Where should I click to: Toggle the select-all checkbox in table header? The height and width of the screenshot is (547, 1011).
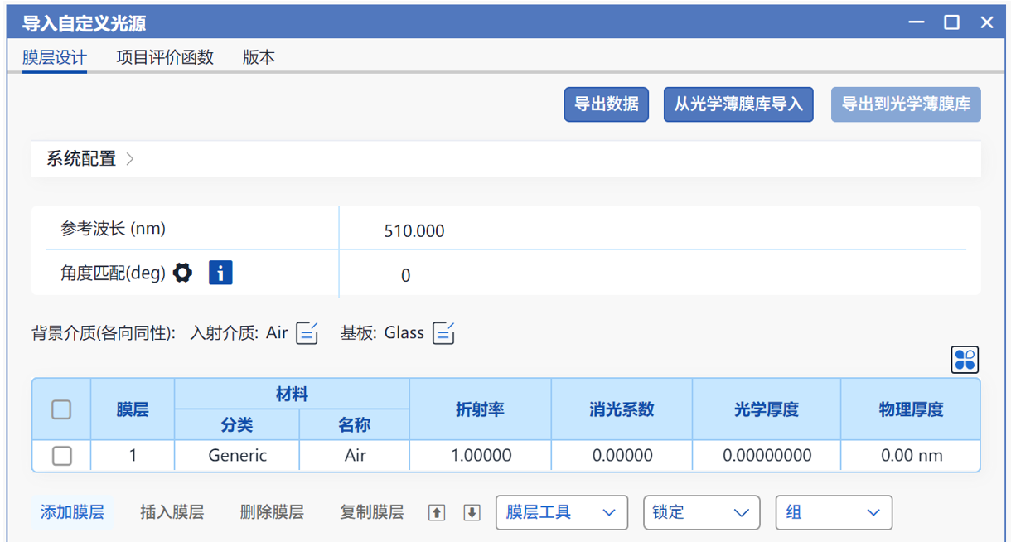(x=61, y=409)
